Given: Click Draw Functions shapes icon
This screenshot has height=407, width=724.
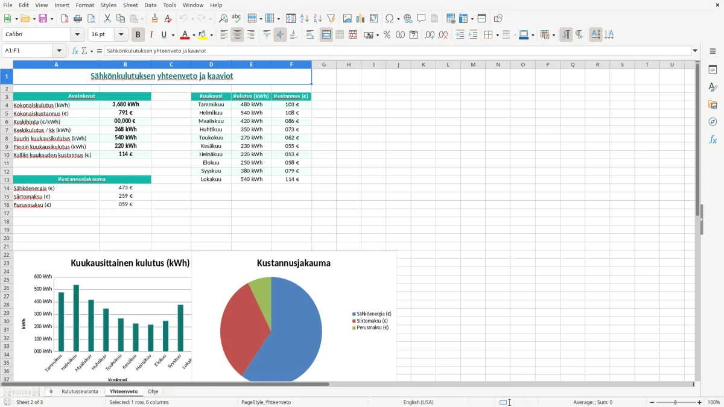Looking at the screenshot, I should [x=498, y=19].
